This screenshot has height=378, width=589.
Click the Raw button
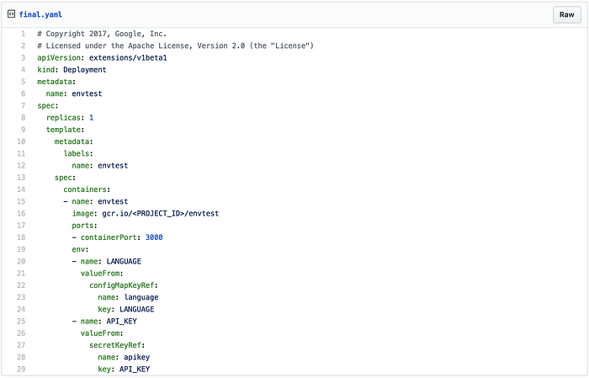pyautogui.click(x=566, y=14)
